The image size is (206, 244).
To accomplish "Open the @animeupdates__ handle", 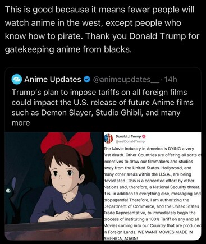I will (x=126, y=80).
